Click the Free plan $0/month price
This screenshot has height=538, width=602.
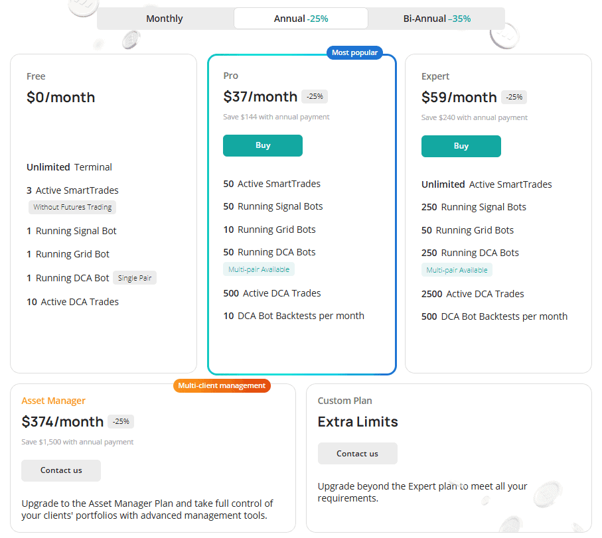click(61, 98)
